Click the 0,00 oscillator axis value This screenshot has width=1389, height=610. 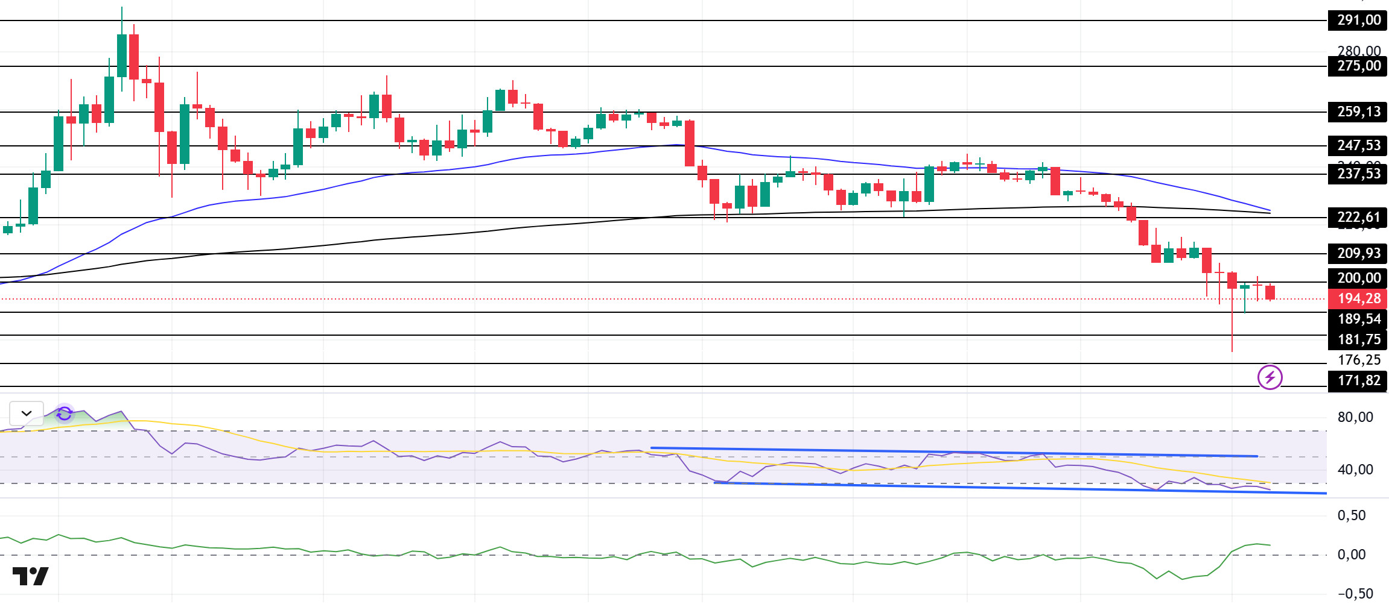coord(1352,555)
